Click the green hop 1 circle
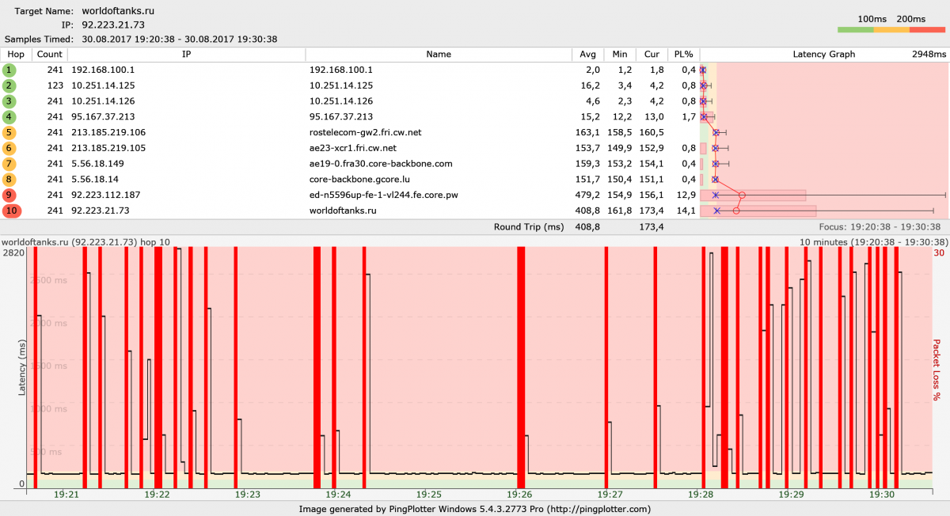Image resolution: width=950 pixels, height=516 pixels. point(9,70)
